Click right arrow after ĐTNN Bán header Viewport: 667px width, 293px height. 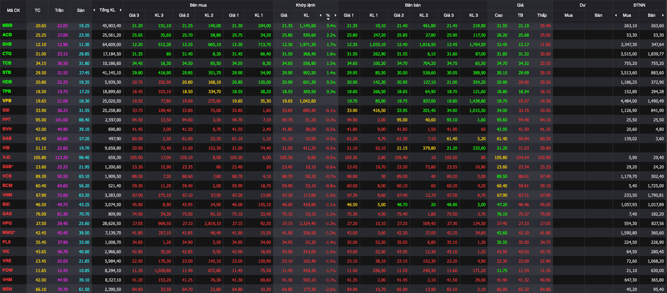[663, 15]
